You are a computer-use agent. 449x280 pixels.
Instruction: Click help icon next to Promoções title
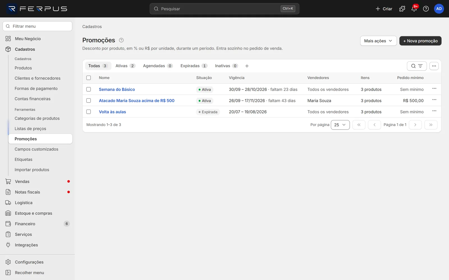click(x=121, y=40)
